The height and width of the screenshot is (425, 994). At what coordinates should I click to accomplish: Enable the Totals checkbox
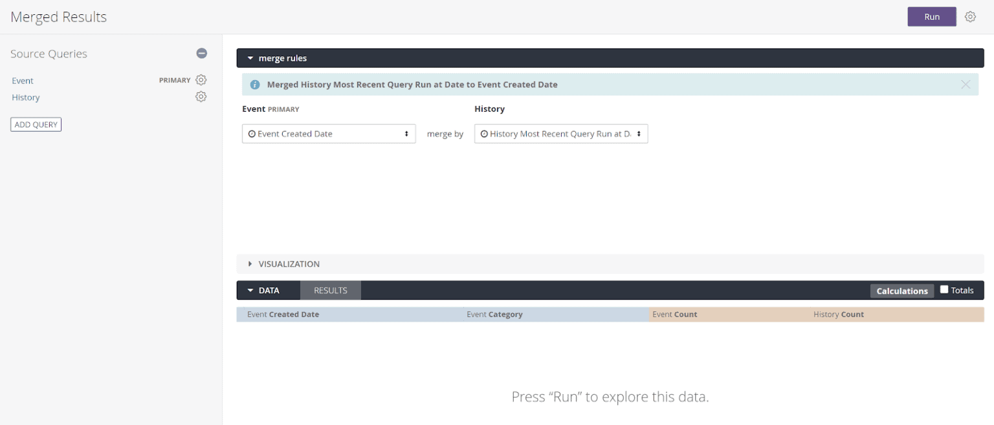click(944, 289)
